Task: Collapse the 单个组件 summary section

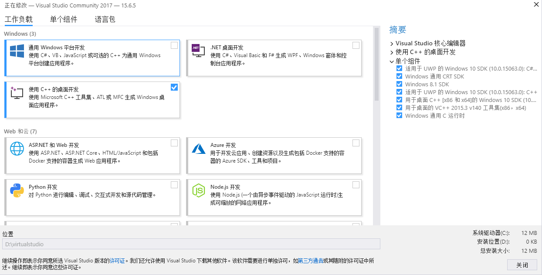Action: coord(392,61)
